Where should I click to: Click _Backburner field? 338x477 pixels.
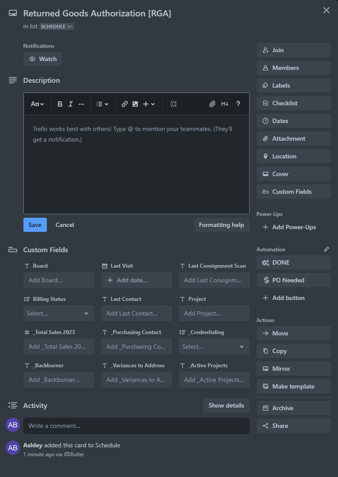(59, 380)
